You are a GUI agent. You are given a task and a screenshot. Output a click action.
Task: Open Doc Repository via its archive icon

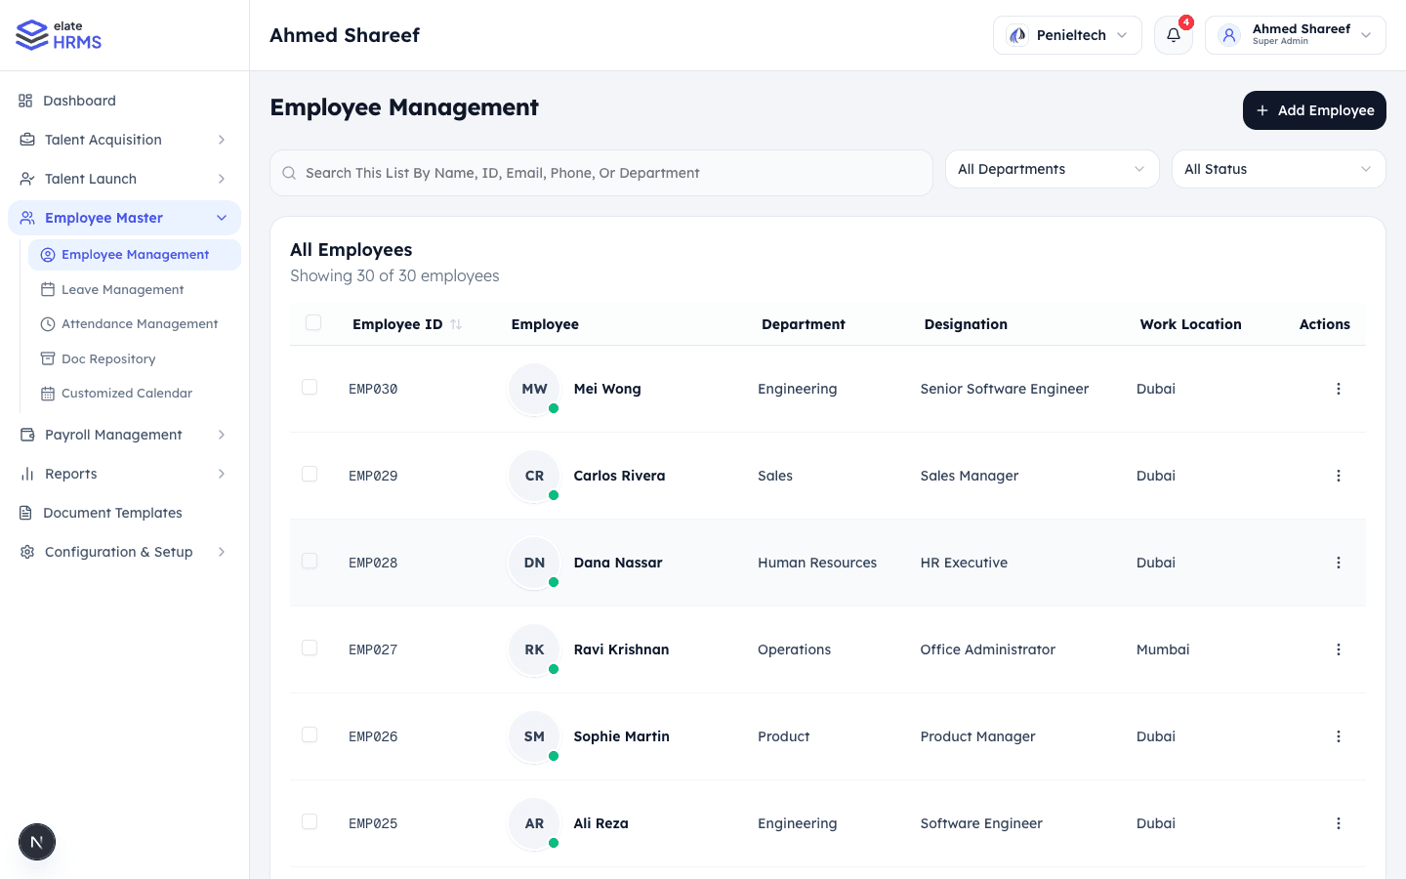(x=46, y=358)
